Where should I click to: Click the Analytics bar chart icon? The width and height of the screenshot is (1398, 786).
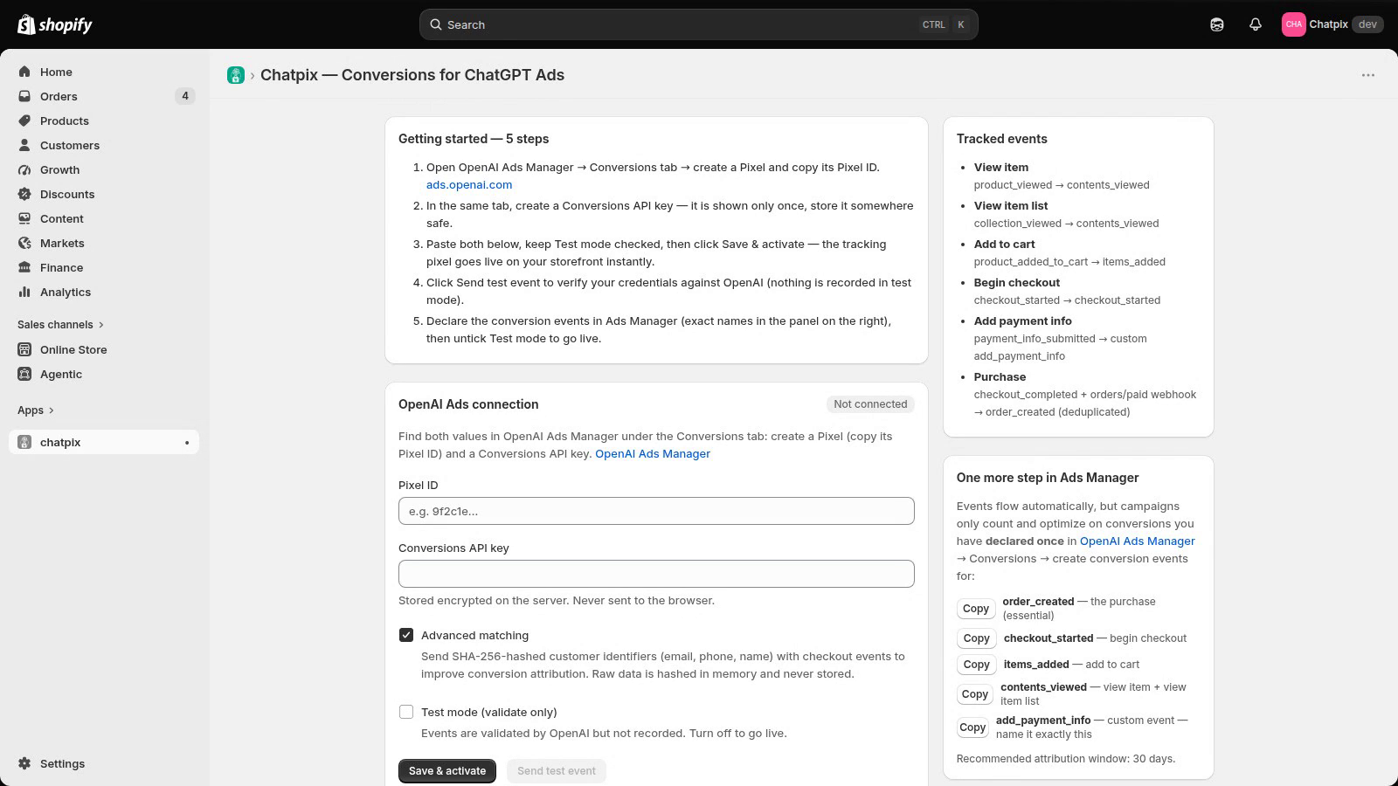(24, 292)
